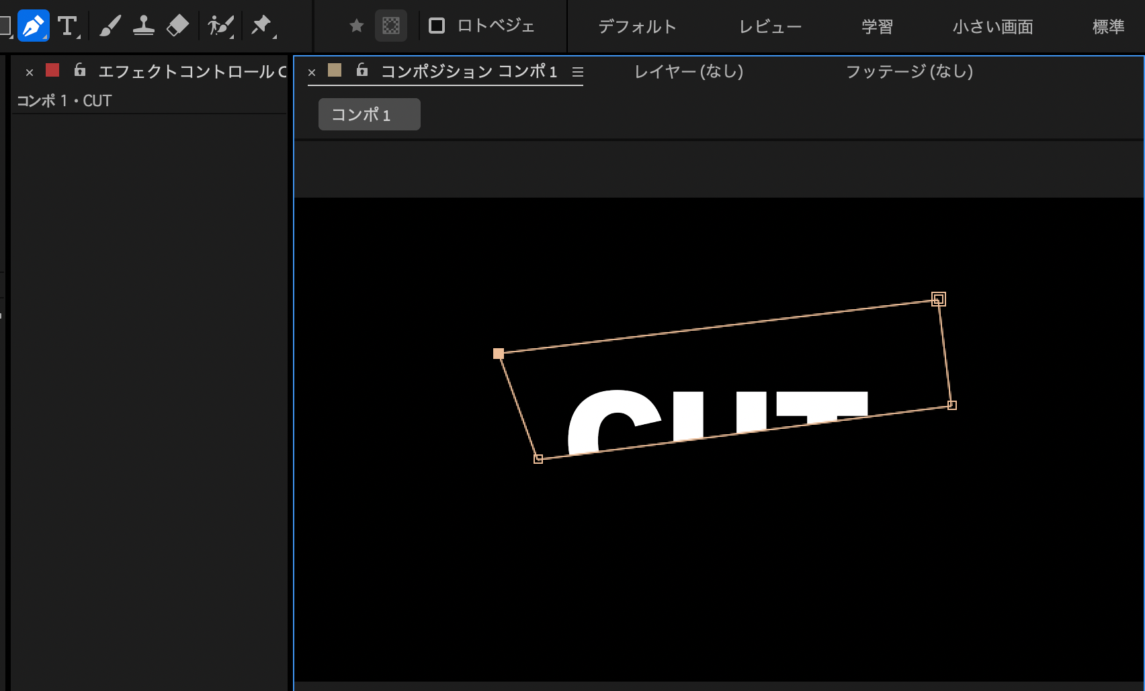Select the Type (T) text tool
The width and height of the screenshot is (1145, 691).
click(67, 26)
